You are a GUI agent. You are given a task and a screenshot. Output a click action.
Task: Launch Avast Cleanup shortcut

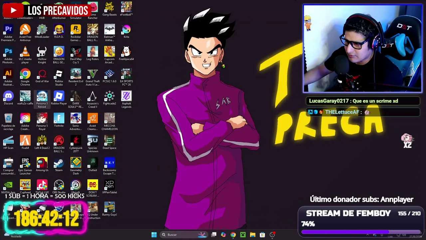click(93, 122)
